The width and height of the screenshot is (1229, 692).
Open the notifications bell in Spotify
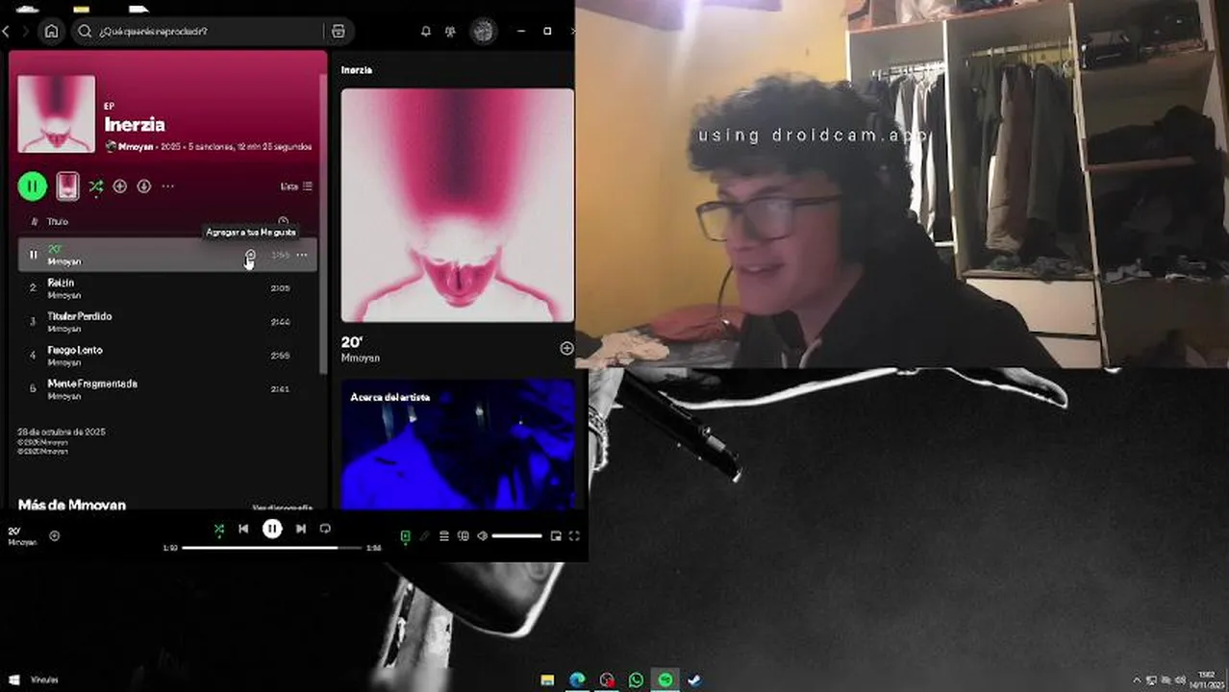pos(426,31)
